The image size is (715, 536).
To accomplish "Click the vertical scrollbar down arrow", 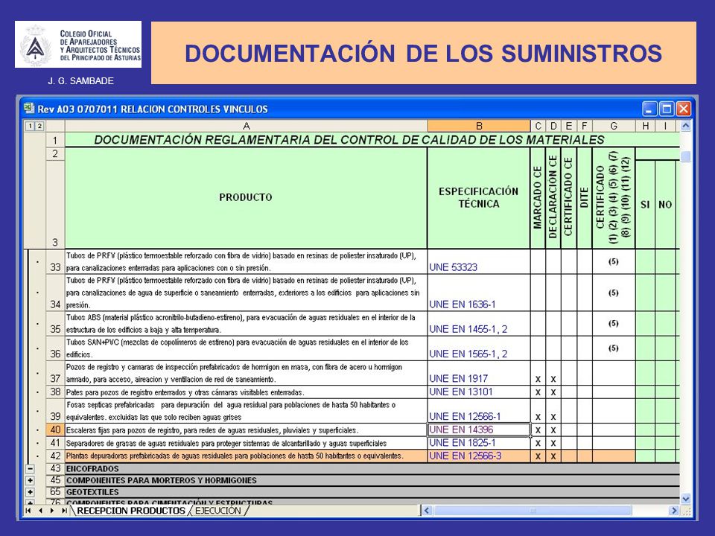I will coord(685,499).
